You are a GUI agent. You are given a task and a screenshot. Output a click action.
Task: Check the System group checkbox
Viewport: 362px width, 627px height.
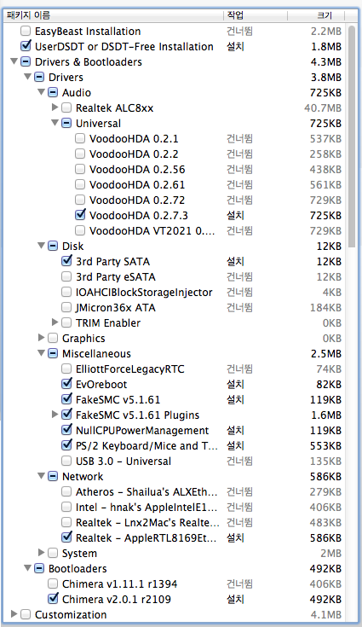coord(53,553)
